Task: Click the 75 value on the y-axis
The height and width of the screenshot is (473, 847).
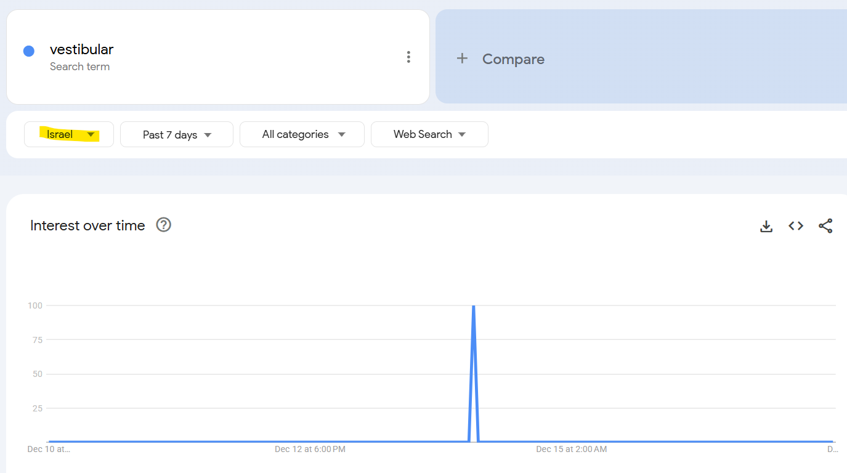Action: (x=37, y=339)
